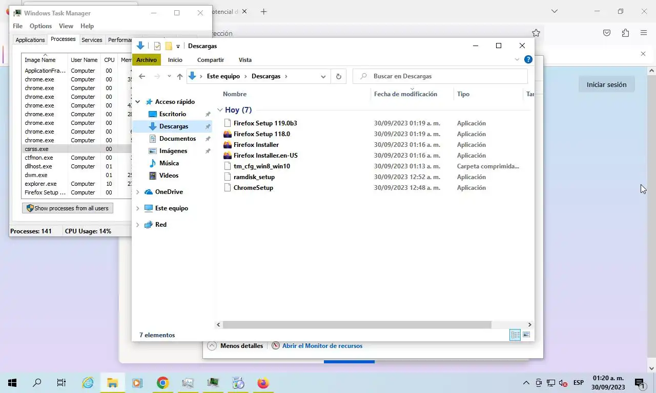
Task: Refresh the Descargas folder view
Action: coord(338,76)
